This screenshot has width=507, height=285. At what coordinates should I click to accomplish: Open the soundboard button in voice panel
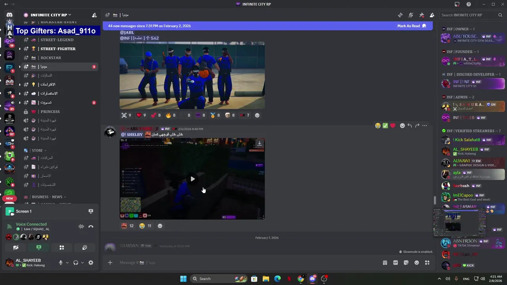(x=85, y=247)
